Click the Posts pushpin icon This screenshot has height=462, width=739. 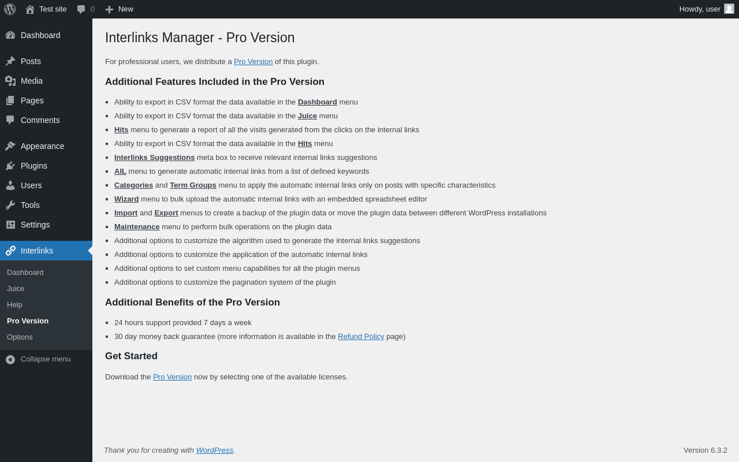(10, 61)
